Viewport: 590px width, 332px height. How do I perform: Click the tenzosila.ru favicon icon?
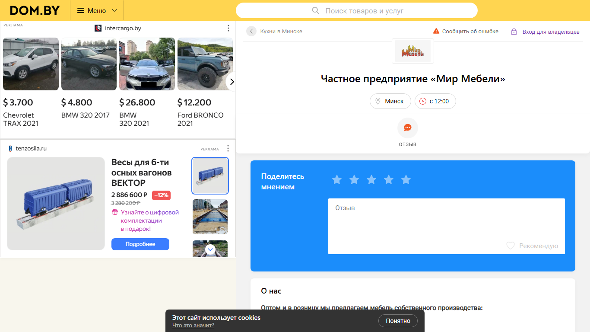[x=10, y=148]
